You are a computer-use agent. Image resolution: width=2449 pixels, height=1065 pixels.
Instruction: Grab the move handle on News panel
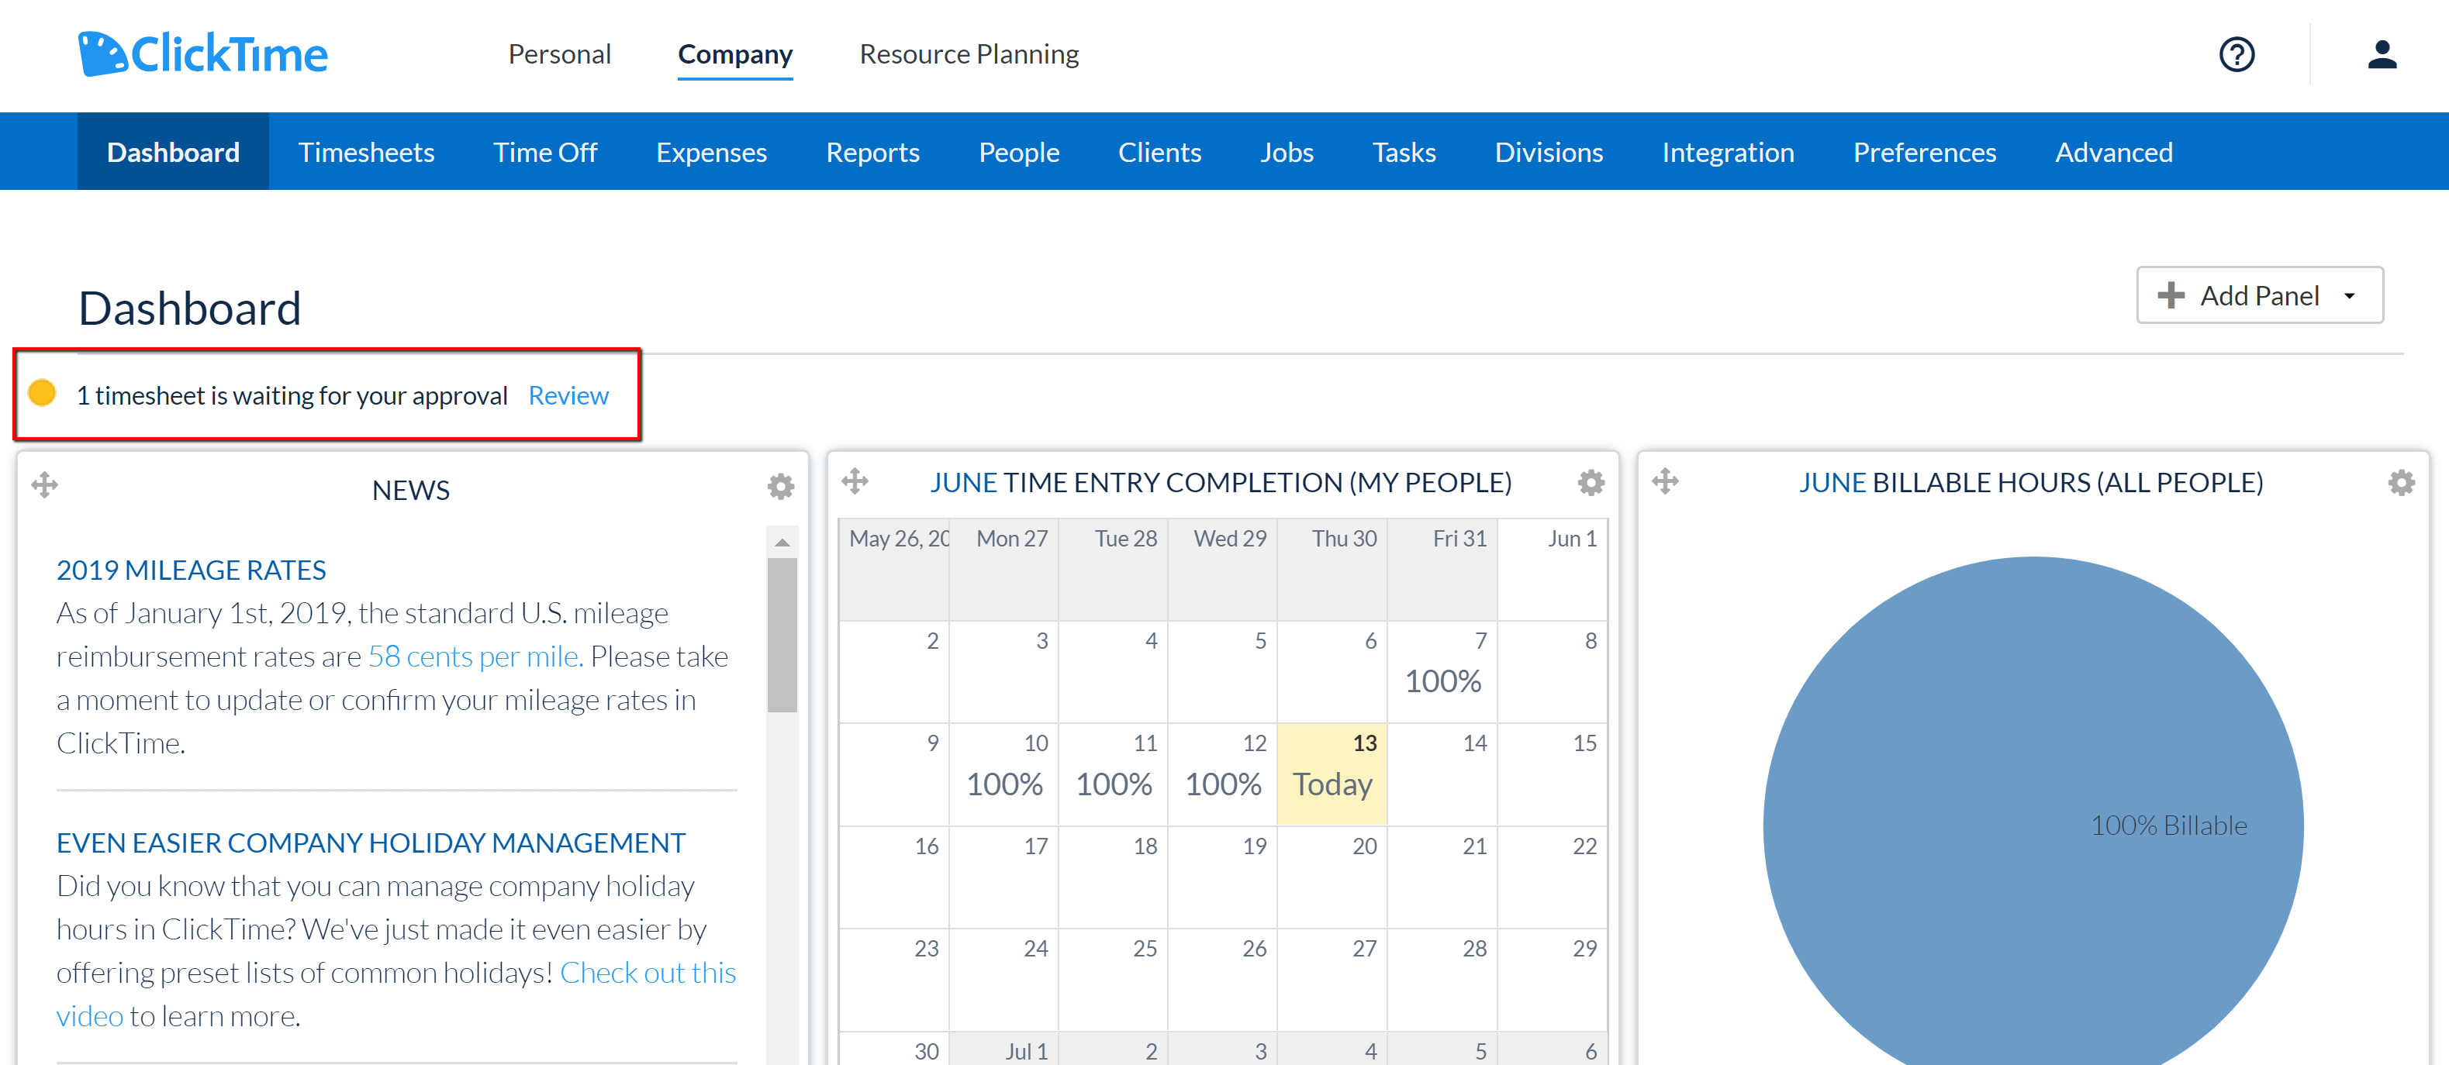point(45,485)
